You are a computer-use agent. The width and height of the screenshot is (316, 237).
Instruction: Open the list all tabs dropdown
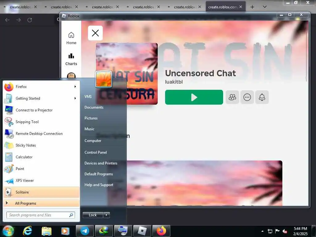(264, 7)
